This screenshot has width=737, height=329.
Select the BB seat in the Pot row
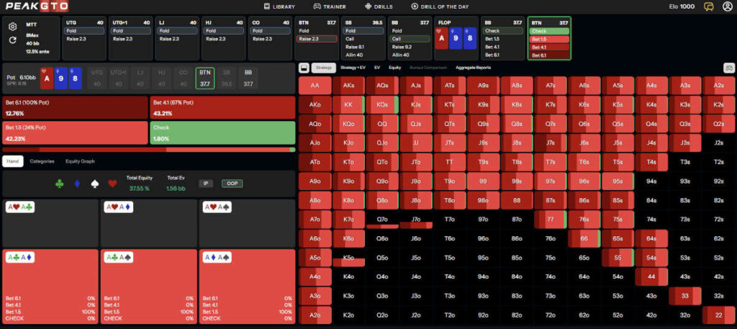coord(248,78)
